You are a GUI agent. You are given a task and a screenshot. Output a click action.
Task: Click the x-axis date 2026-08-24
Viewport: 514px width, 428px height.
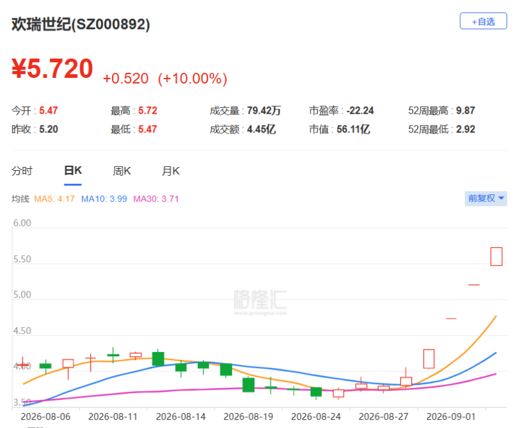tap(316, 416)
